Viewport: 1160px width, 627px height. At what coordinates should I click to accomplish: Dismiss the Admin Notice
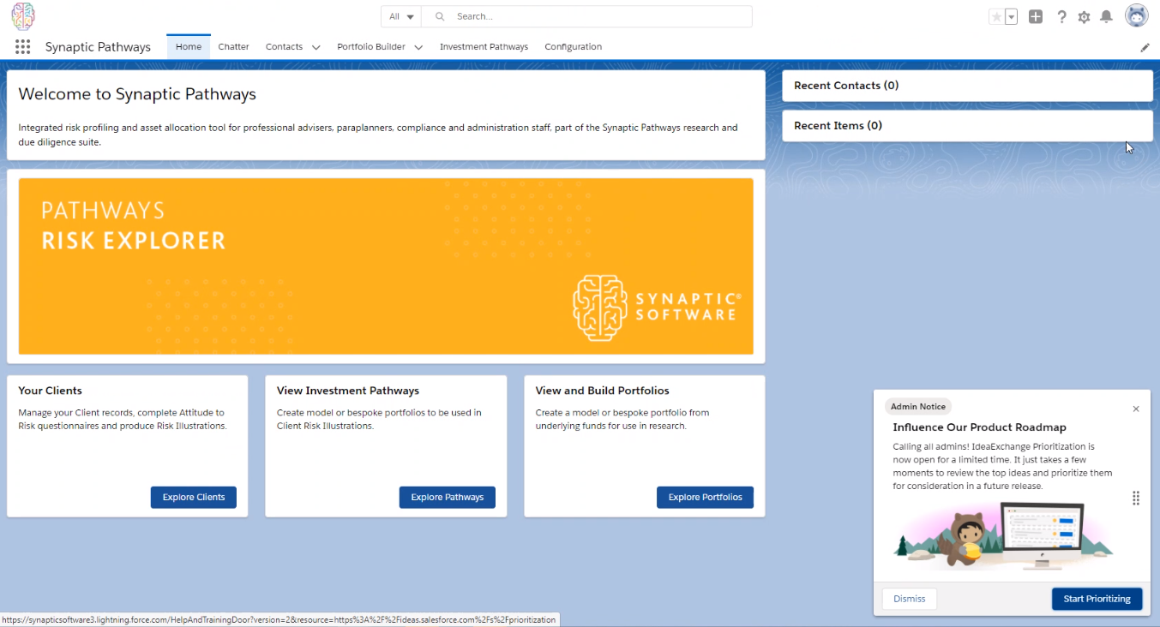pyautogui.click(x=910, y=599)
